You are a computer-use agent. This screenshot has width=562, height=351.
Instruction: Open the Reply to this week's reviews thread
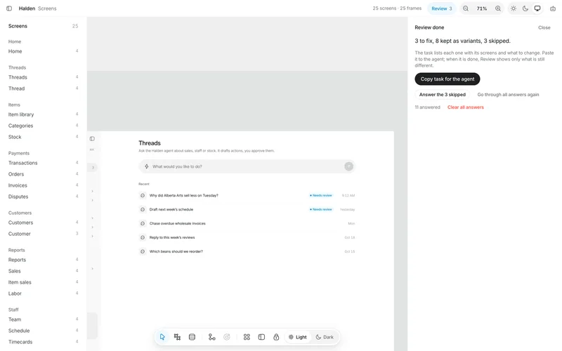(247, 237)
